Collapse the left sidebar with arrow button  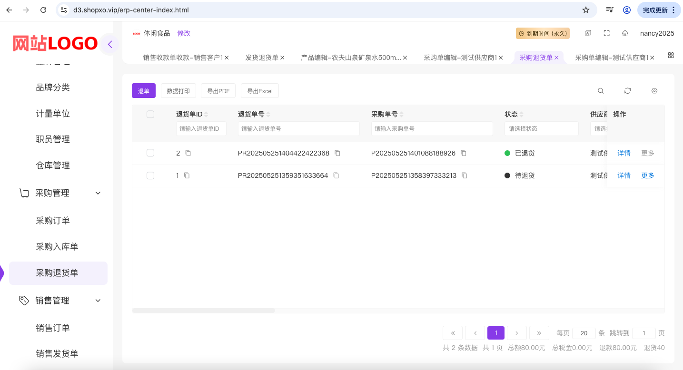(110, 44)
